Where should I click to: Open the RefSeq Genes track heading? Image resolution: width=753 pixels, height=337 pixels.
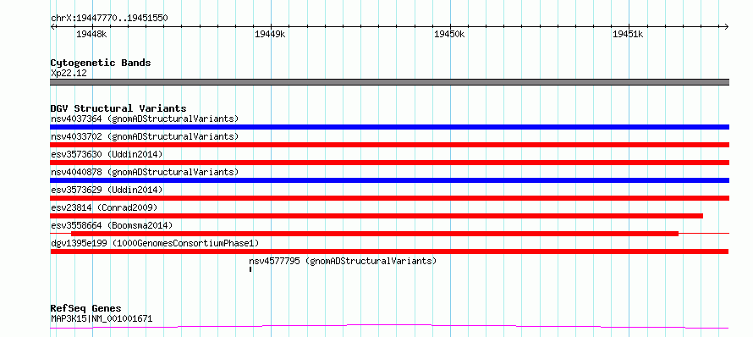(86, 308)
